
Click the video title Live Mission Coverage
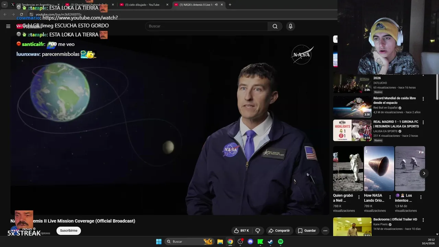tap(73, 221)
